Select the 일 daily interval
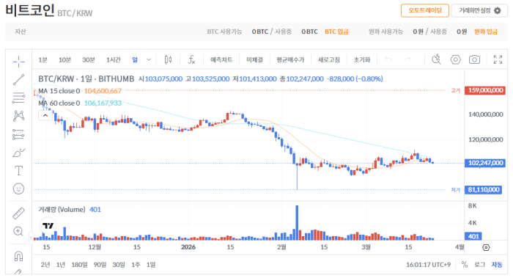The width and height of the screenshot is (513, 278). click(x=135, y=60)
